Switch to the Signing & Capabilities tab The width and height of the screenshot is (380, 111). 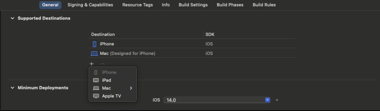point(90,5)
